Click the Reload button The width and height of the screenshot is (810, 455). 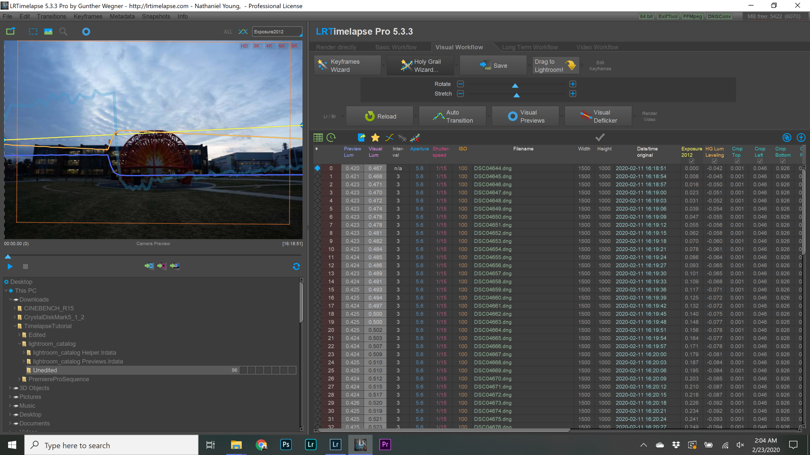pyautogui.click(x=380, y=116)
